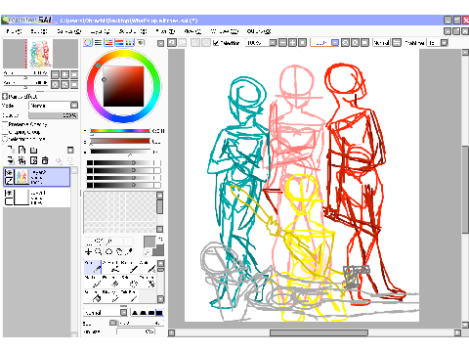Open the File menu
Viewport: 469px width, 352px height.
14,31
